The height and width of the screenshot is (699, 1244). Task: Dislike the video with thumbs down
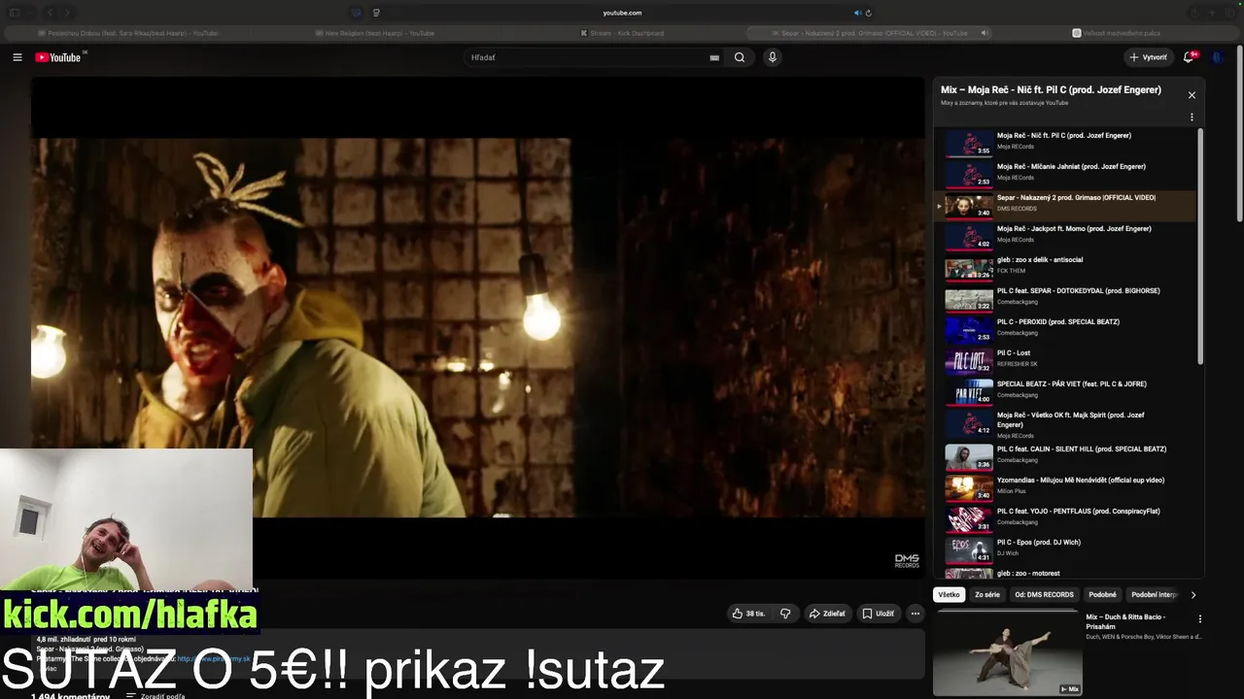click(x=785, y=614)
